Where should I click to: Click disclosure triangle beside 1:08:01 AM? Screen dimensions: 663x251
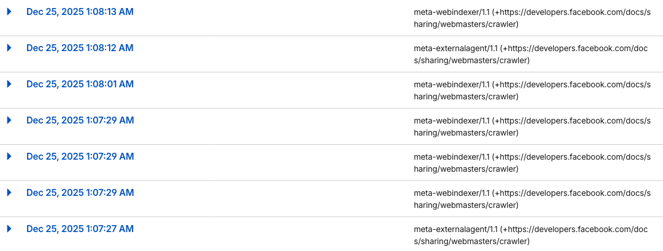(x=9, y=84)
